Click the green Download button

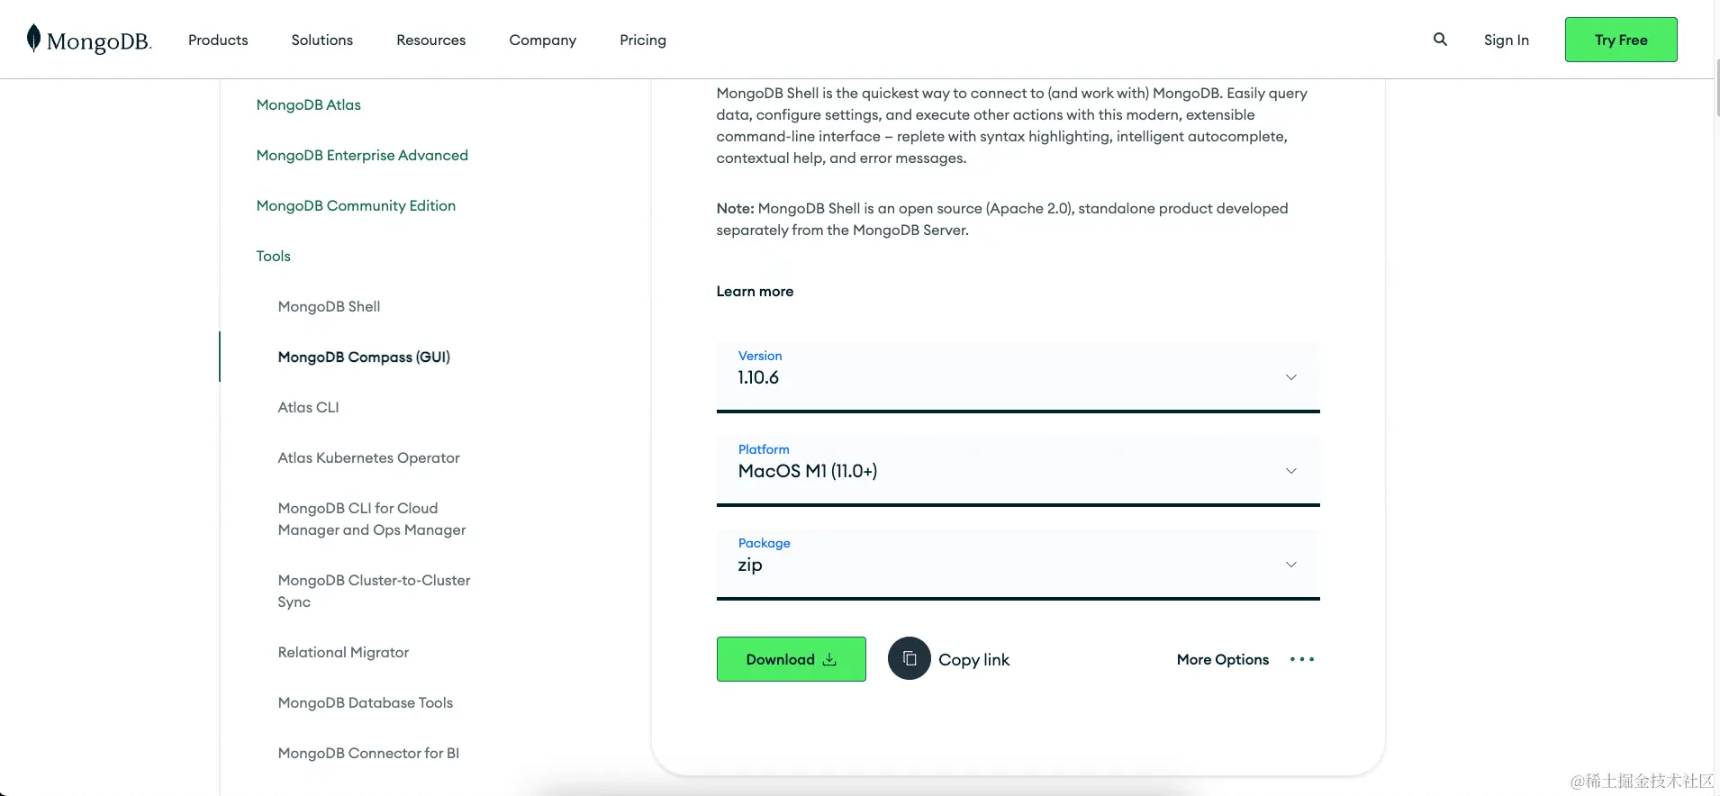click(x=791, y=658)
